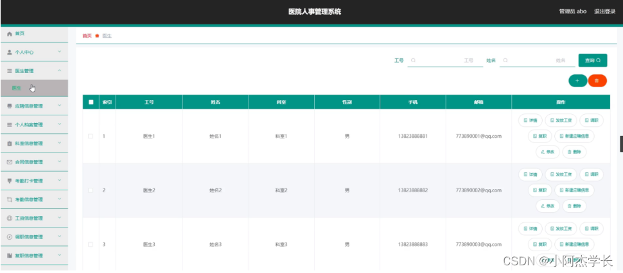Click the 医生1 cell
The height and width of the screenshot is (273, 623).
149,136
